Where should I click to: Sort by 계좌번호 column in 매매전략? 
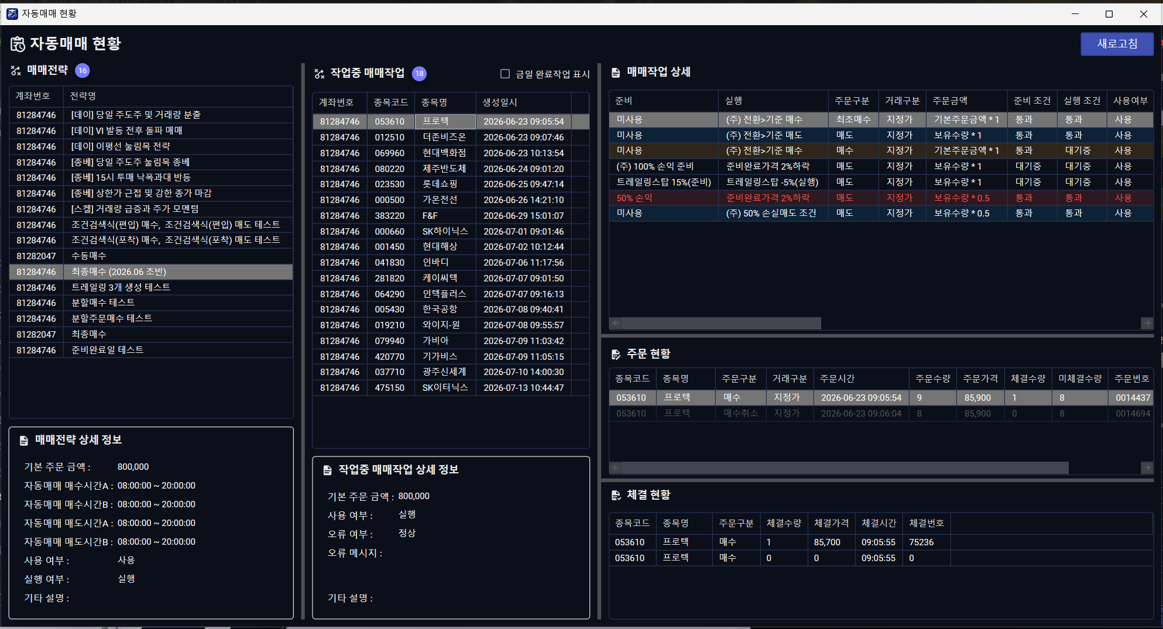(x=36, y=96)
